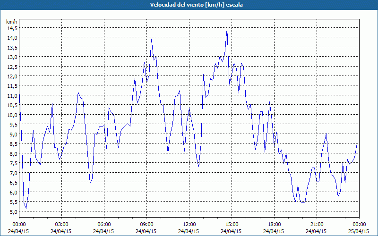Select the 11,5 y-axis value
Screen dimensions: 378x236
tap(12, 86)
